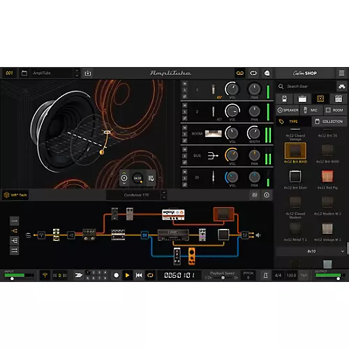Step to next preset with down arrow
349x349 pixels.
click(77, 76)
